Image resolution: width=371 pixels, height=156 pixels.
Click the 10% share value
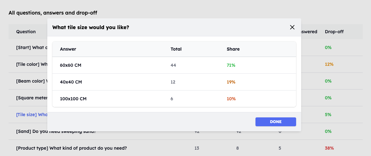pyautogui.click(x=231, y=99)
